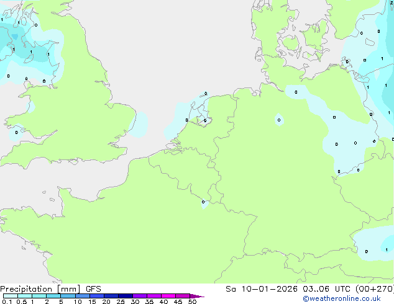Select the legend swatch between 35 and 40

point(153,296)
